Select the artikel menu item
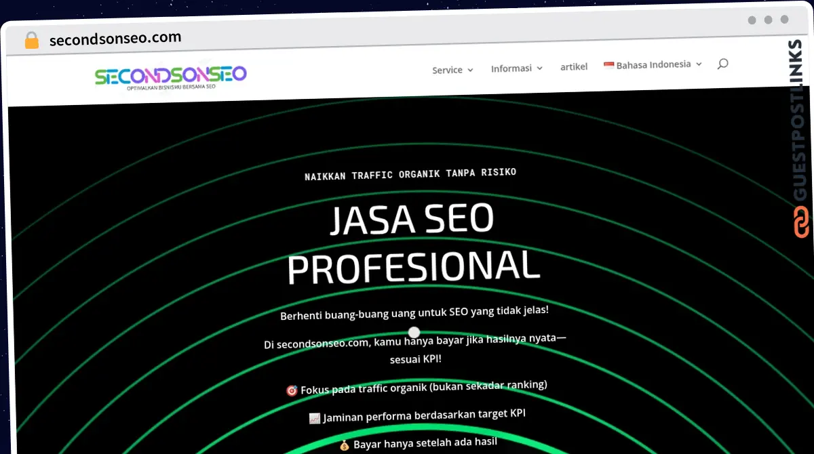The height and width of the screenshot is (454, 814). (574, 66)
